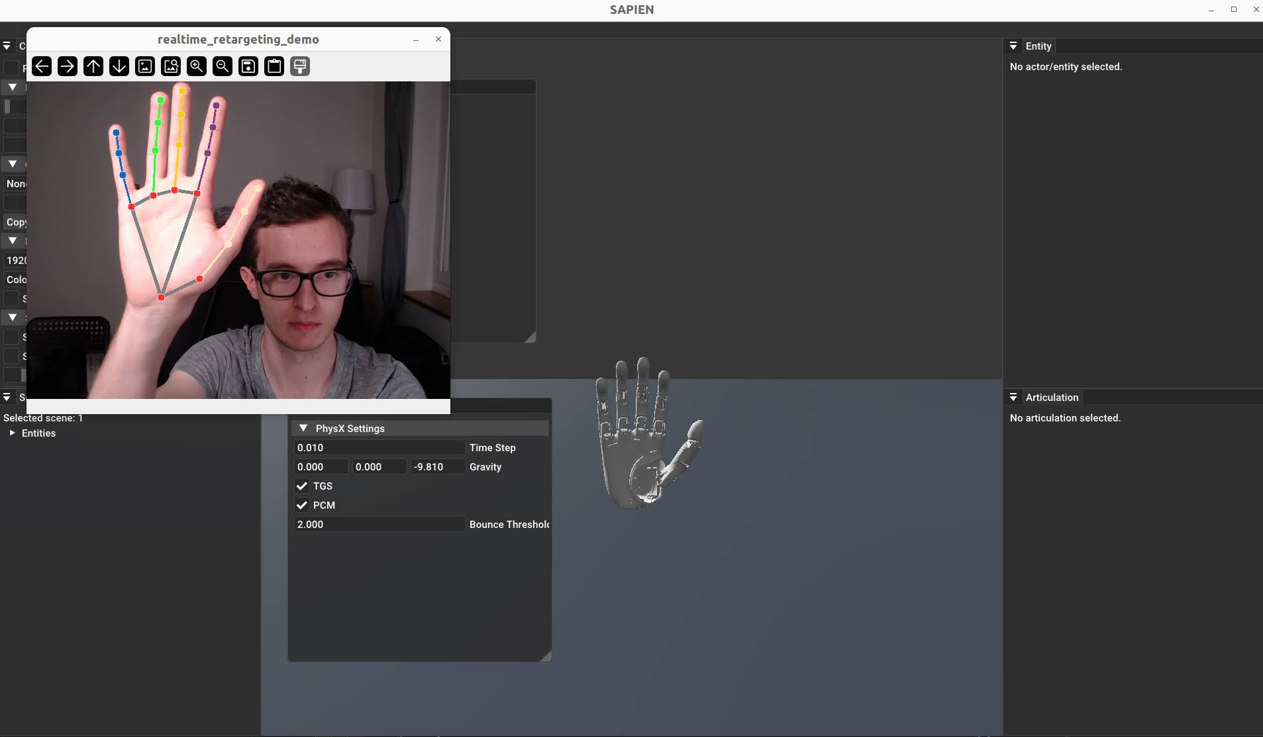This screenshot has width=1263, height=737.
Task: Select the image preview icon
Action: (x=144, y=66)
